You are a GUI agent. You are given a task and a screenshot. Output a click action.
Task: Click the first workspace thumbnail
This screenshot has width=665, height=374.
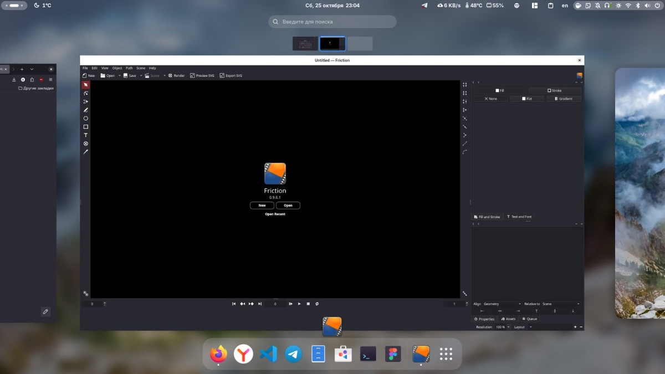[x=305, y=44]
